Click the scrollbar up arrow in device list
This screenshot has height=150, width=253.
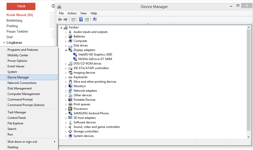pyautogui.click(x=248, y=27)
